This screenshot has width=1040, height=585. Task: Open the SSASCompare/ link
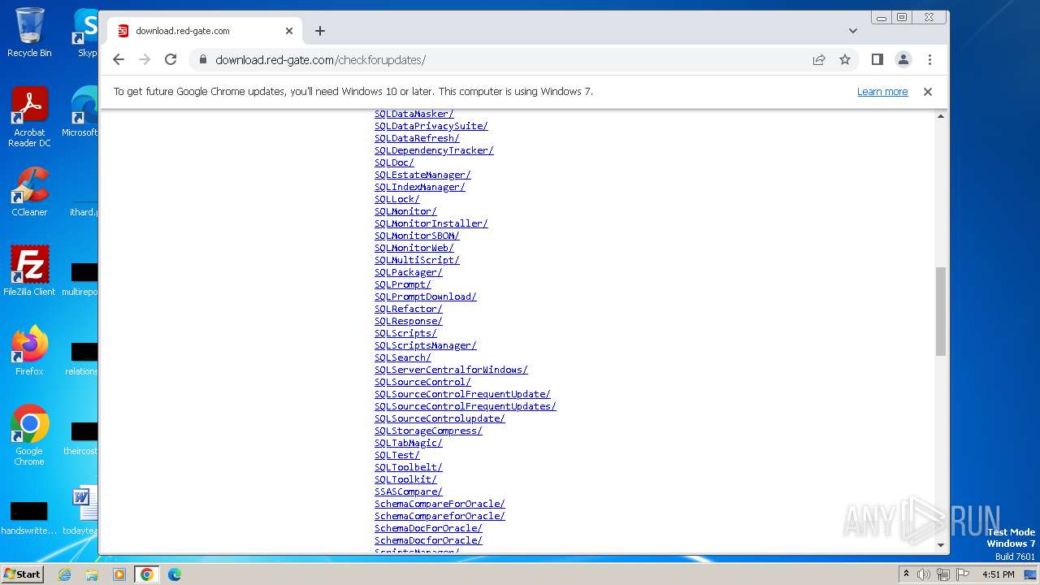tap(409, 492)
